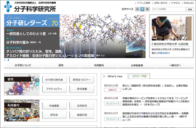Focus the サイト内検索 input field
196x128 pixels.
169,9
